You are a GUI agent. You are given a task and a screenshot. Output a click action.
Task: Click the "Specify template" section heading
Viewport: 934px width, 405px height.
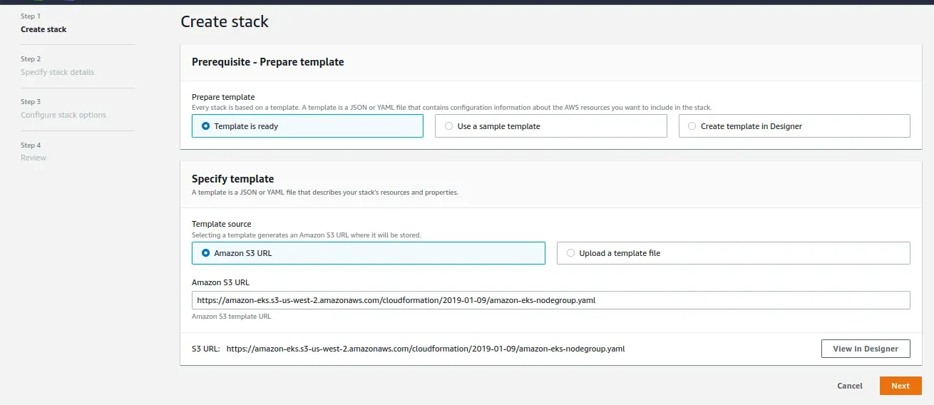(232, 179)
